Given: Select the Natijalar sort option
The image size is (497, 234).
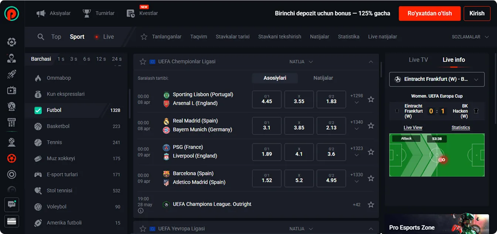Looking at the screenshot, I should click(323, 78).
